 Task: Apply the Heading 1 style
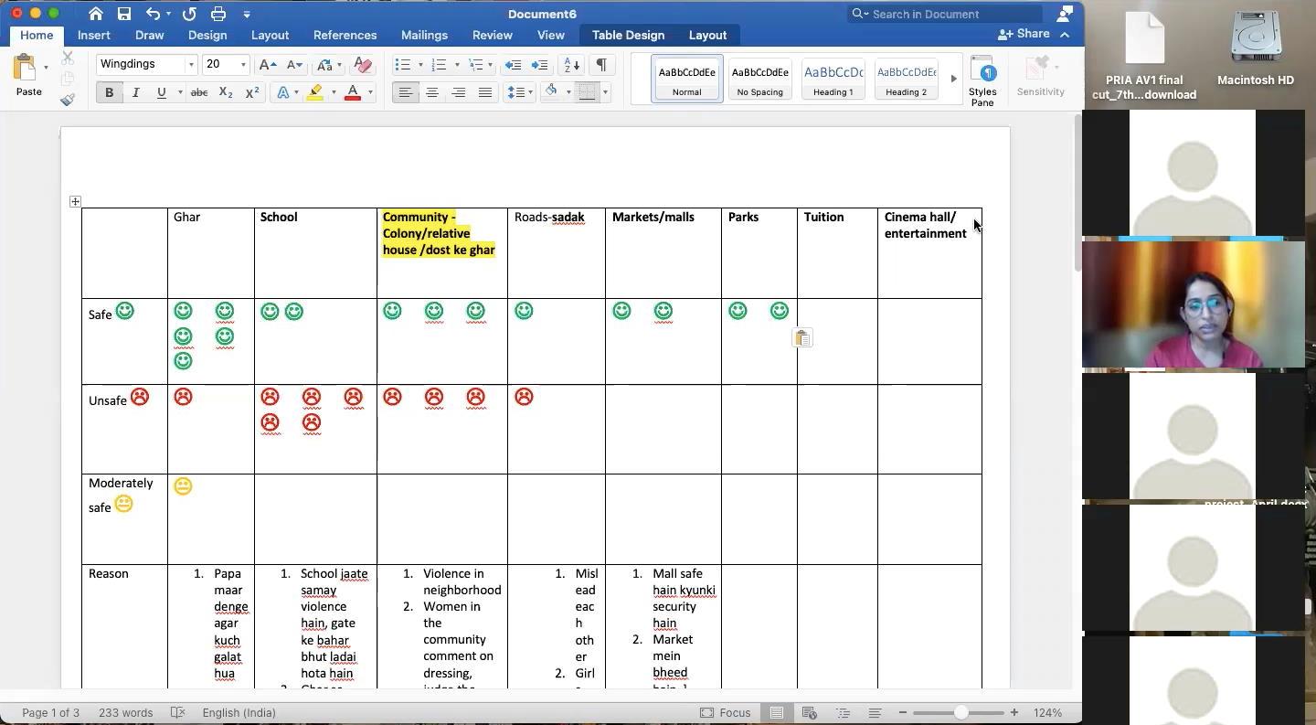(x=833, y=79)
